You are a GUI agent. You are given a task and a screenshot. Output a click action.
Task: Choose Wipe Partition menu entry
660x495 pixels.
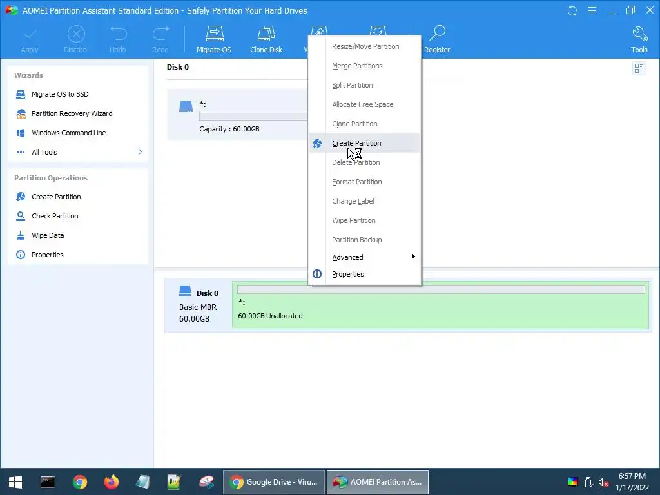tap(365, 220)
